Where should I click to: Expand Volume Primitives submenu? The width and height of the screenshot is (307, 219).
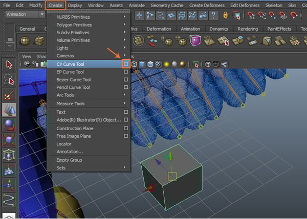pyautogui.click(x=89, y=40)
